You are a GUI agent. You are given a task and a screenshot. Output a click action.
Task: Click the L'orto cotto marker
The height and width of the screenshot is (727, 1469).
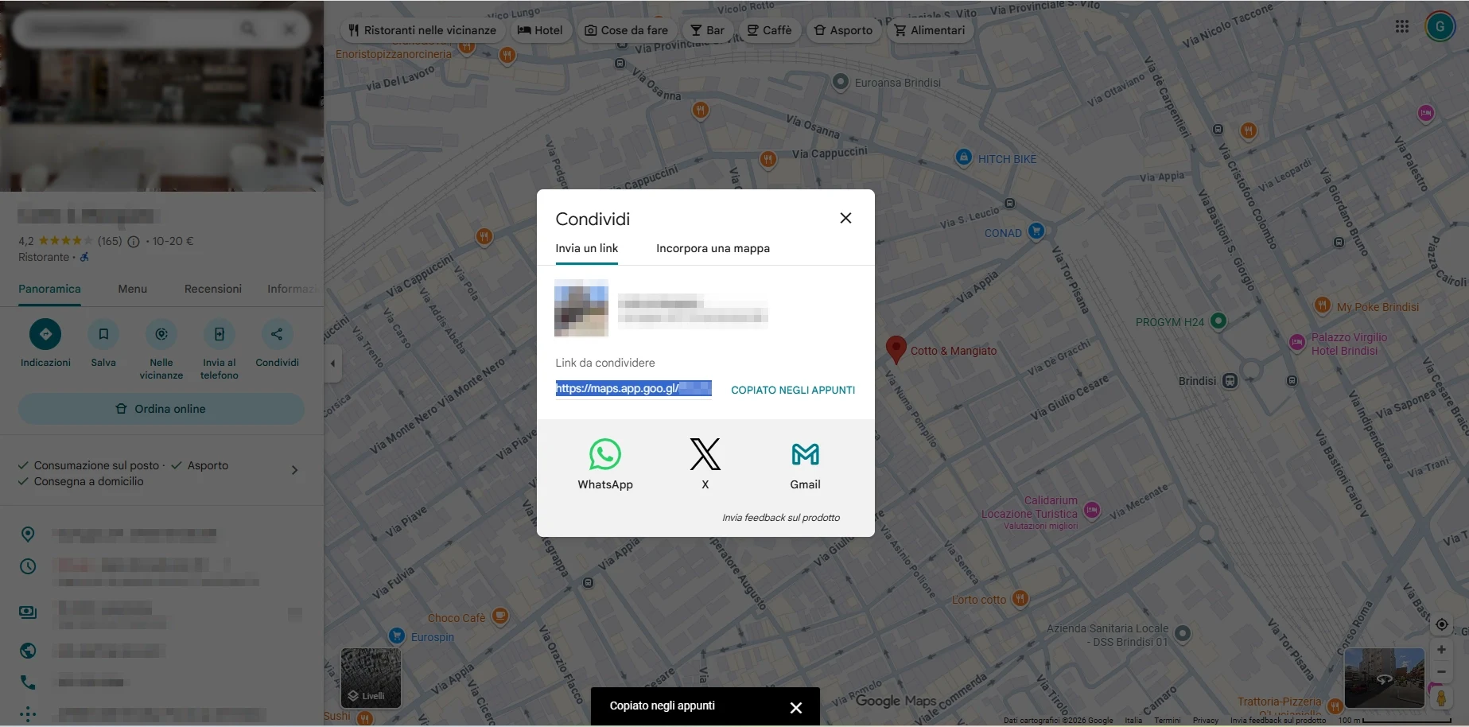click(x=1020, y=598)
